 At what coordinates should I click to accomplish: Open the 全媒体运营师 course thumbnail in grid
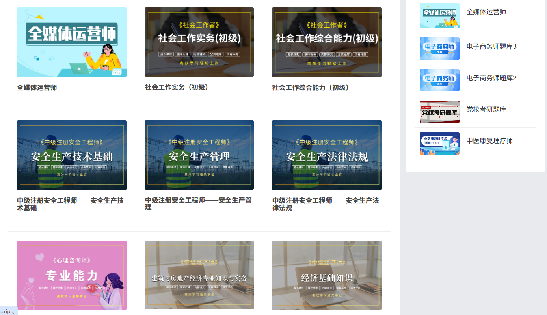click(72, 42)
